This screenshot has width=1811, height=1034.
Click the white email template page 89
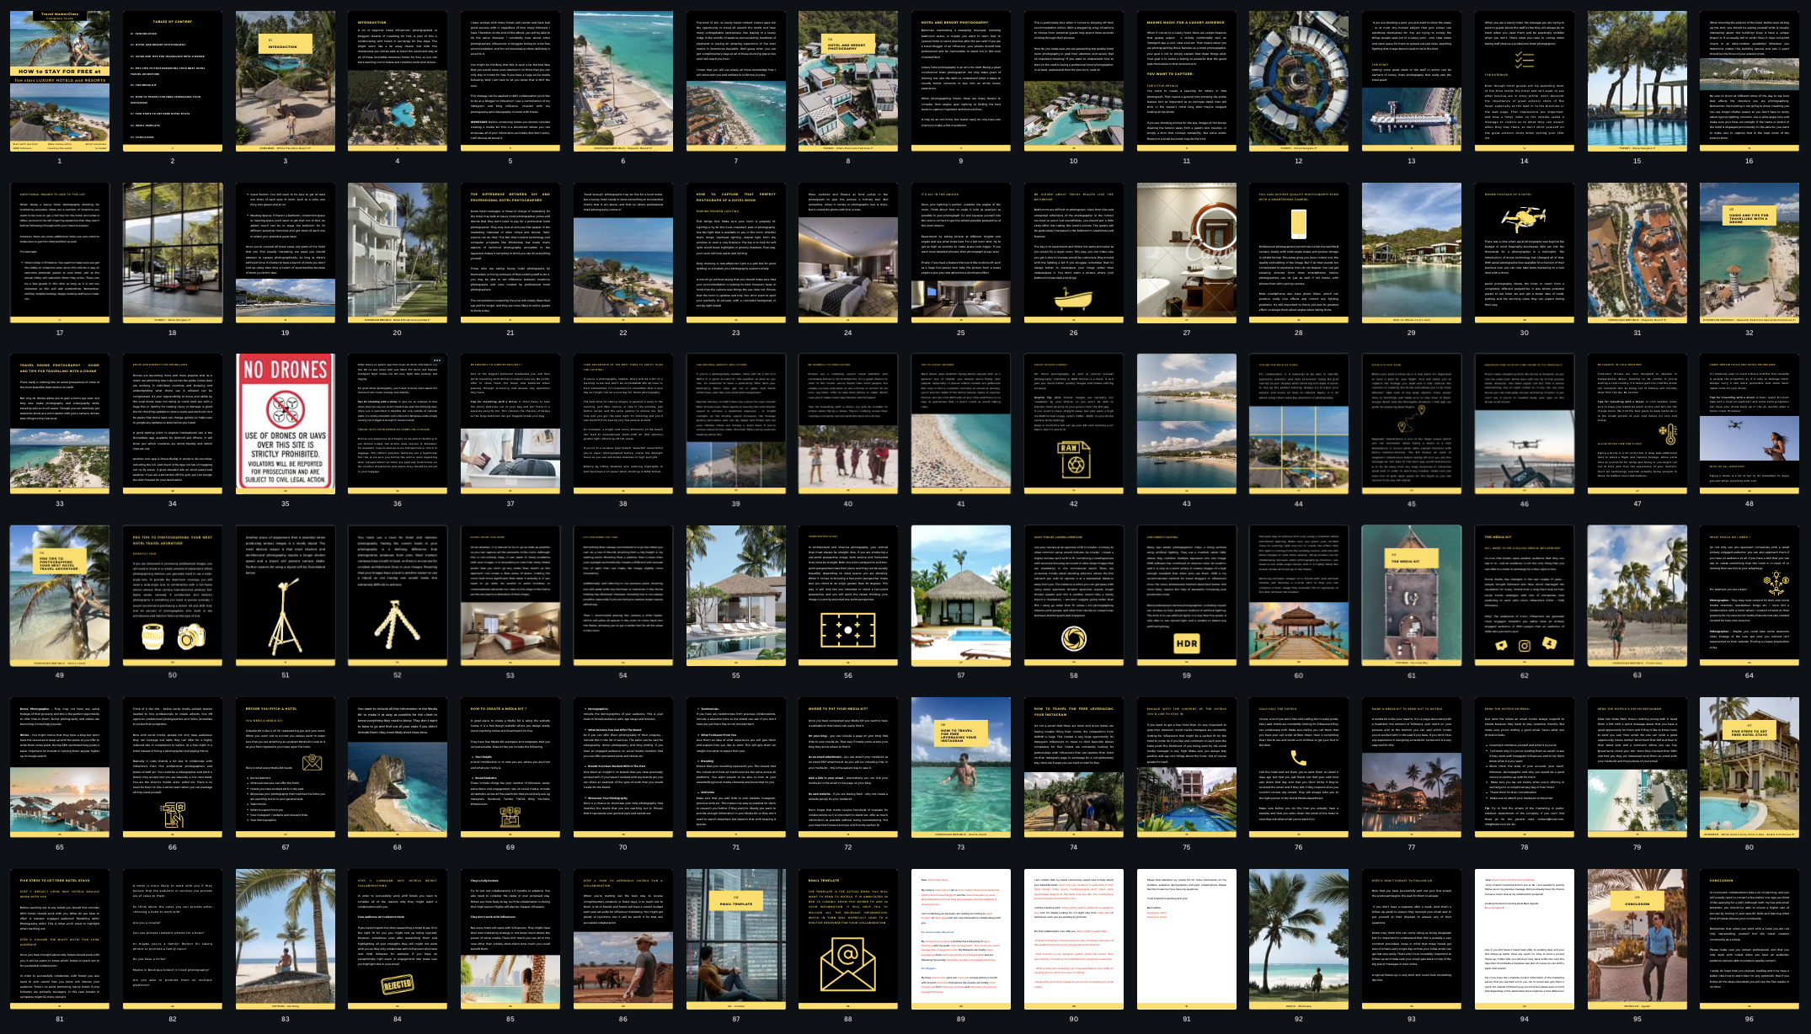coord(961,938)
